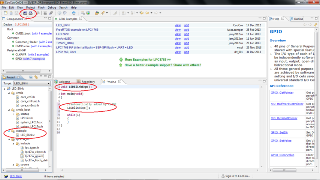
Task: Open the Project menu
Action: tap(30, 7)
